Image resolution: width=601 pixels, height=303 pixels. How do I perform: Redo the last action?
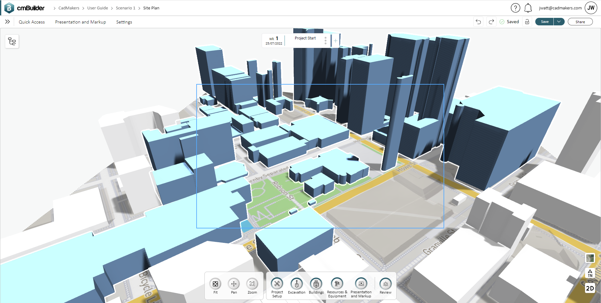pos(491,22)
